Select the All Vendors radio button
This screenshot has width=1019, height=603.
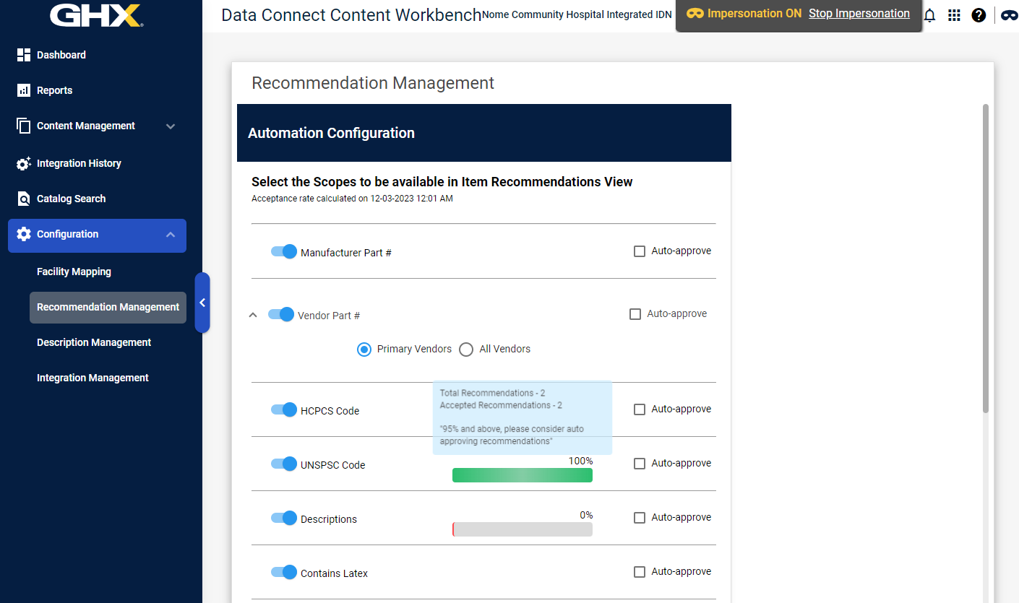(466, 349)
